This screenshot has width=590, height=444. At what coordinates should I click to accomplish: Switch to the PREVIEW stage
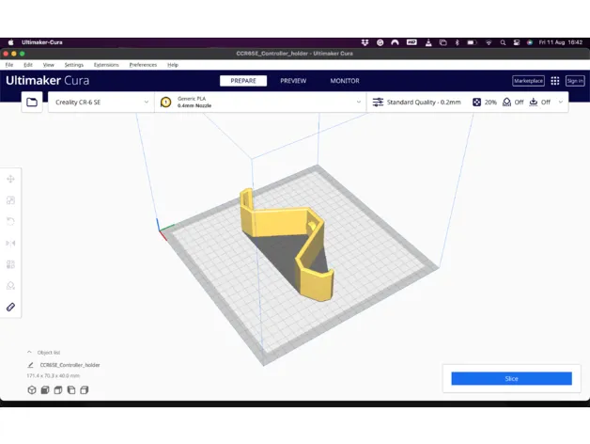[x=293, y=81]
